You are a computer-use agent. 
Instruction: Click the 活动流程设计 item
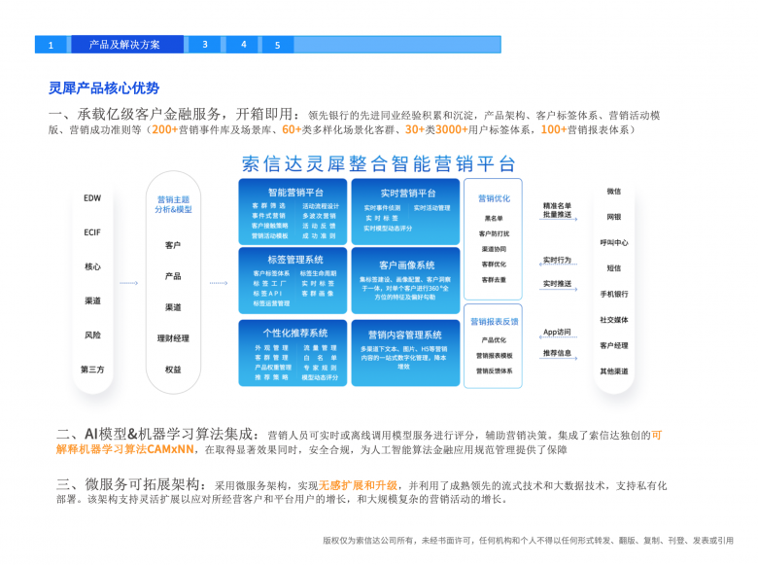[321, 206]
